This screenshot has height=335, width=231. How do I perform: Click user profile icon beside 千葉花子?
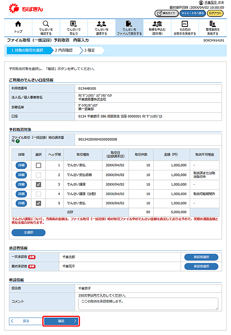(x=201, y=3)
